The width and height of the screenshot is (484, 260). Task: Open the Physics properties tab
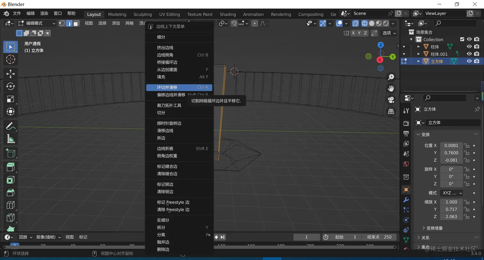coord(406,220)
